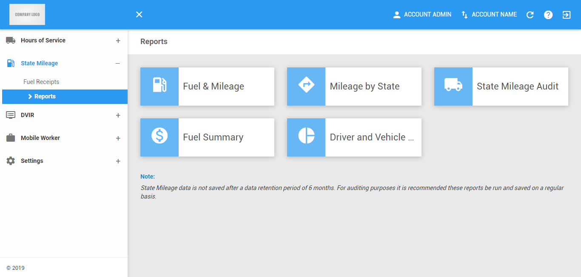Click the data retention note paragraph
Screen dimensions: 581x277
pyautogui.click(x=352, y=192)
